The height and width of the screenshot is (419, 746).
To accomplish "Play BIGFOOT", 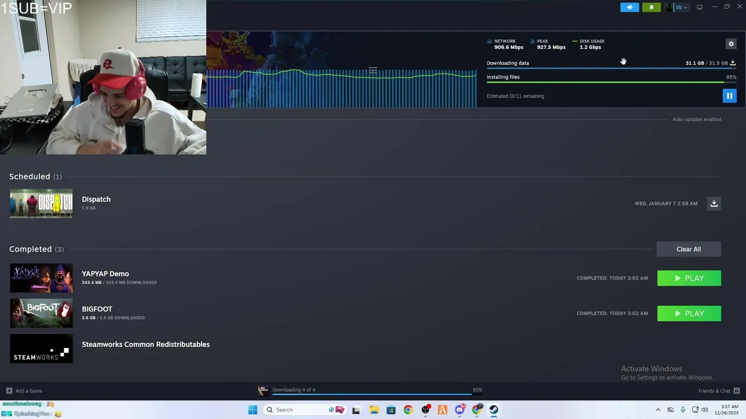I will (689, 314).
